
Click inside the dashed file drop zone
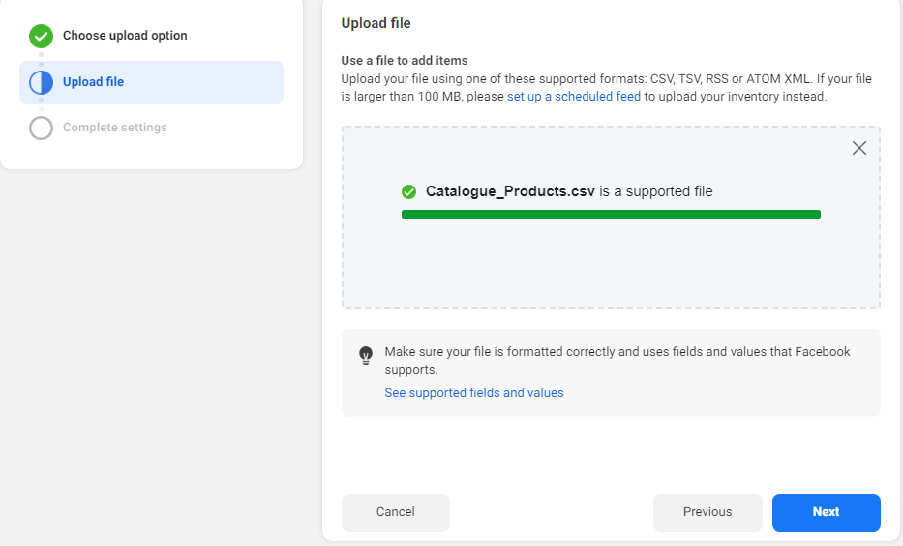pos(611,266)
